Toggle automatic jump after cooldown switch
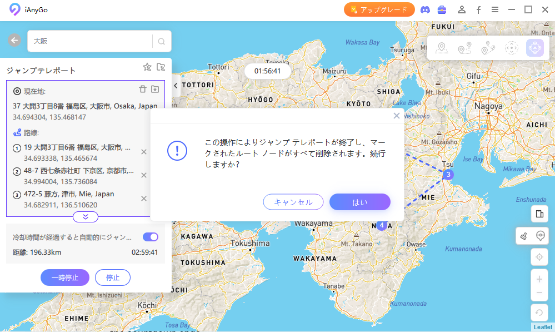The width and height of the screenshot is (555, 332). tap(151, 237)
